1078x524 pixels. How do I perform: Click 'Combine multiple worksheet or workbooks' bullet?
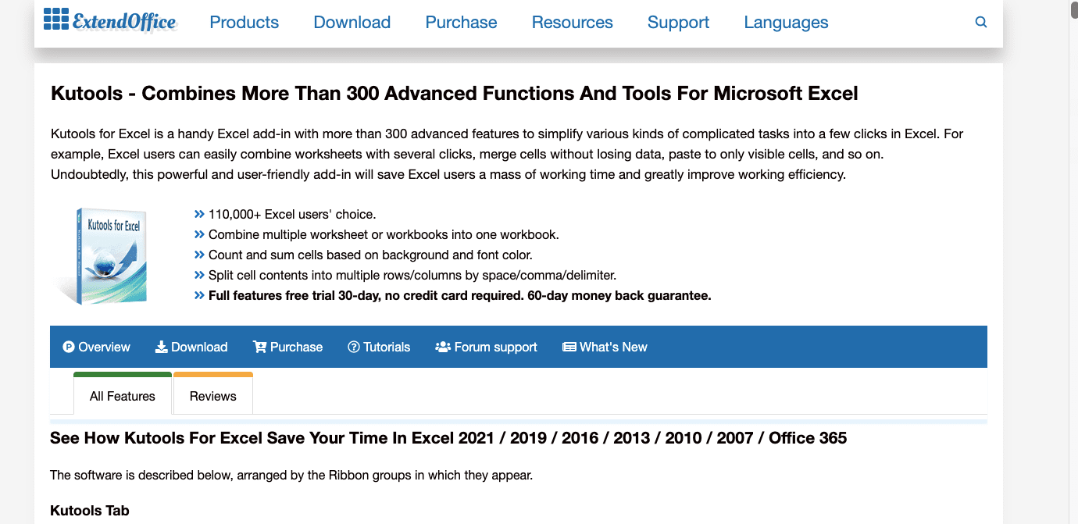point(384,234)
